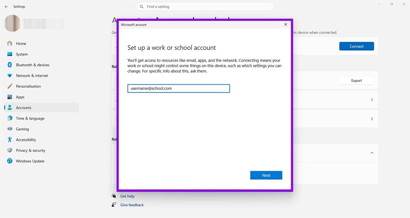
Task: Click the 'Microsoft account' dialog title
Action: pos(134,25)
